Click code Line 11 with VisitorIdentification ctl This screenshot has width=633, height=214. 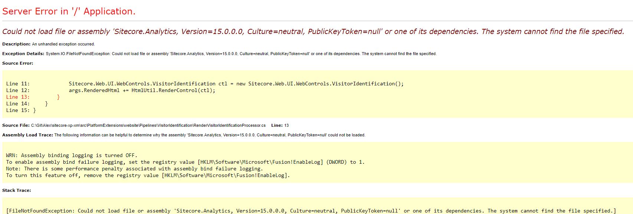click(204, 84)
